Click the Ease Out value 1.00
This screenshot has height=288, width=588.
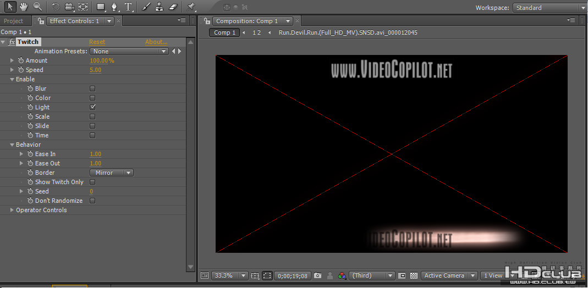(95, 164)
